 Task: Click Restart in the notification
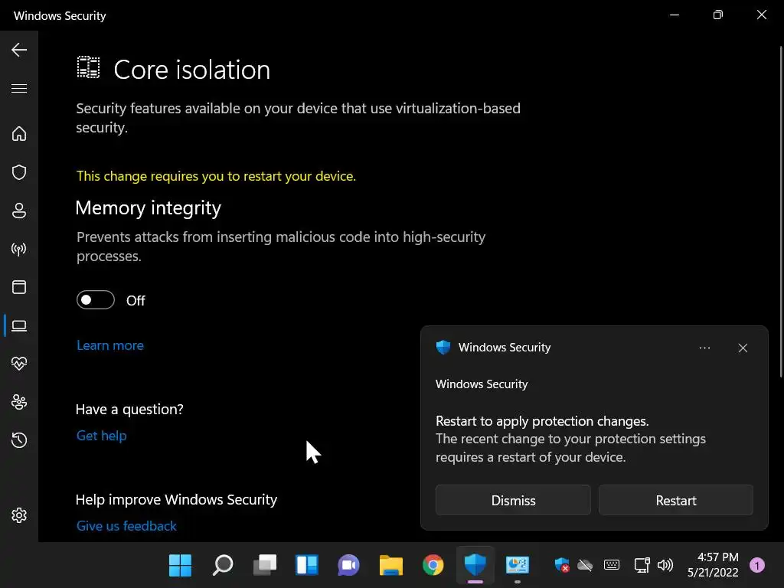click(676, 500)
